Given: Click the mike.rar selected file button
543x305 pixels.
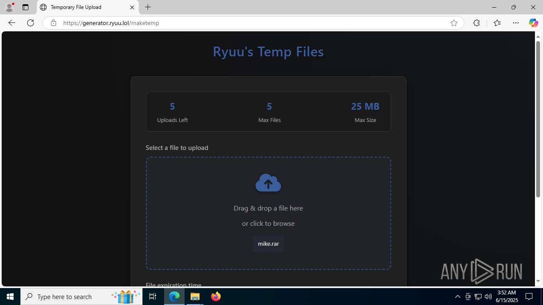Looking at the screenshot, I should (x=268, y=244).
